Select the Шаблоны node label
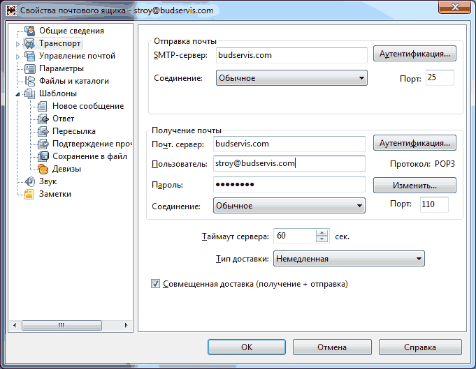This screenshot has height=369, width=476. click(x=58, y=93)
